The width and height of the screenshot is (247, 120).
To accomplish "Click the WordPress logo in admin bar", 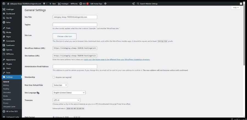I will (4, 4).
